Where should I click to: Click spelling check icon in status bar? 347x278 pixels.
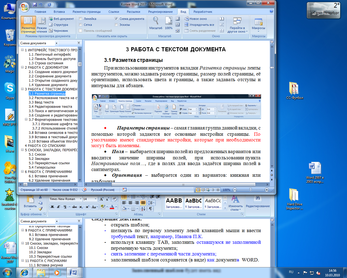point(84,190)
